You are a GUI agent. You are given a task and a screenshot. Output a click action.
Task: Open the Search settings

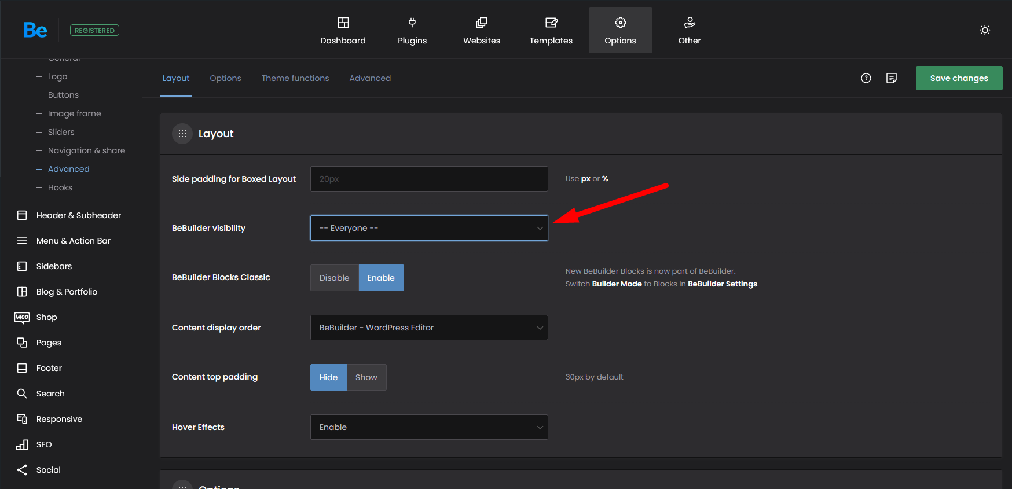[41, 394]
